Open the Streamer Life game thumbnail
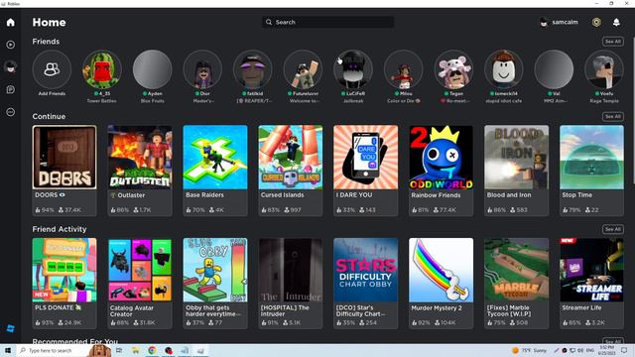This screenshot has height=357, width=635. coord(591,270)
